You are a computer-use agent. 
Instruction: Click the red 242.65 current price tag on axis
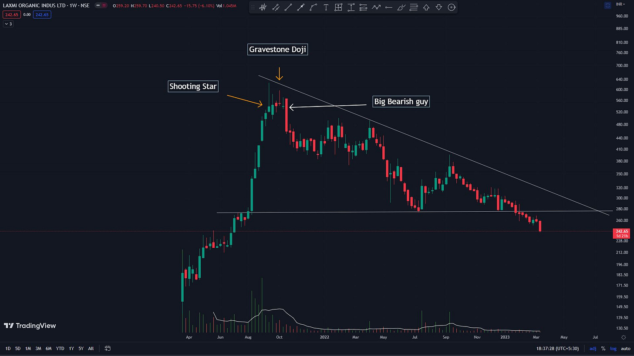pyautogui.click(x=621, y=231)
